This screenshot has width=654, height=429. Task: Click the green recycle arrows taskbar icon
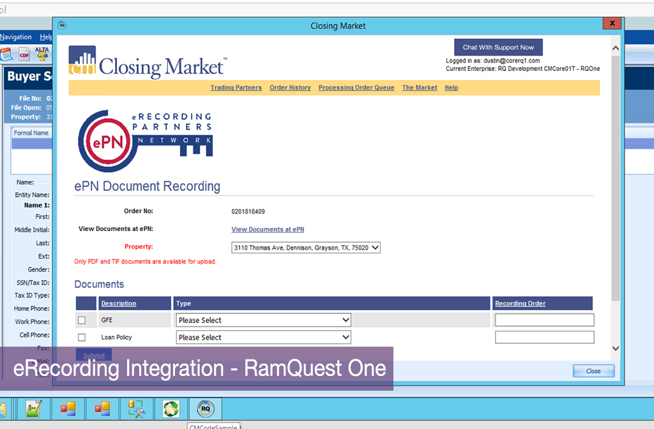(x=171, y=409)
